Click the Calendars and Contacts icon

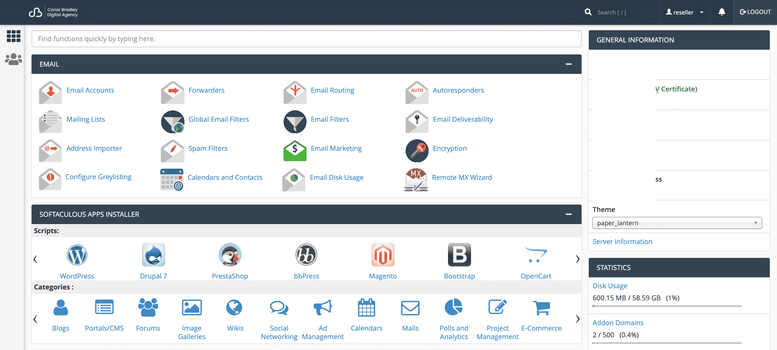tap(172, 180)
